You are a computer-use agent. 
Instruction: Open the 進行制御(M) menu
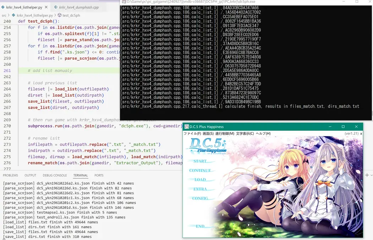click(225, 133)
